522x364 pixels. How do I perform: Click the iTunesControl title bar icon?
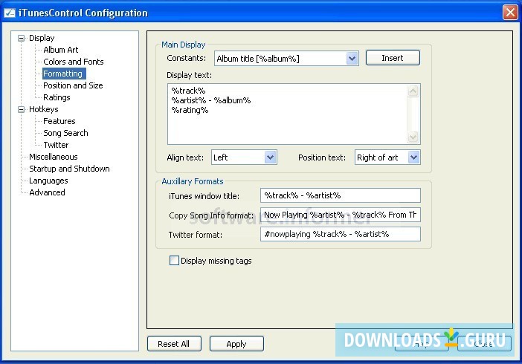[10, 13]
